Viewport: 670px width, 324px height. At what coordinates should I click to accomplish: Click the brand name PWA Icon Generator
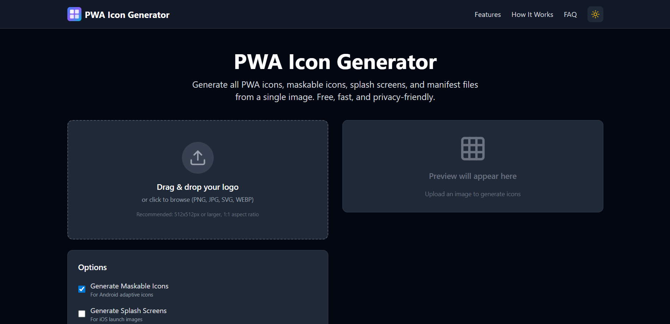tap(127, 14)
